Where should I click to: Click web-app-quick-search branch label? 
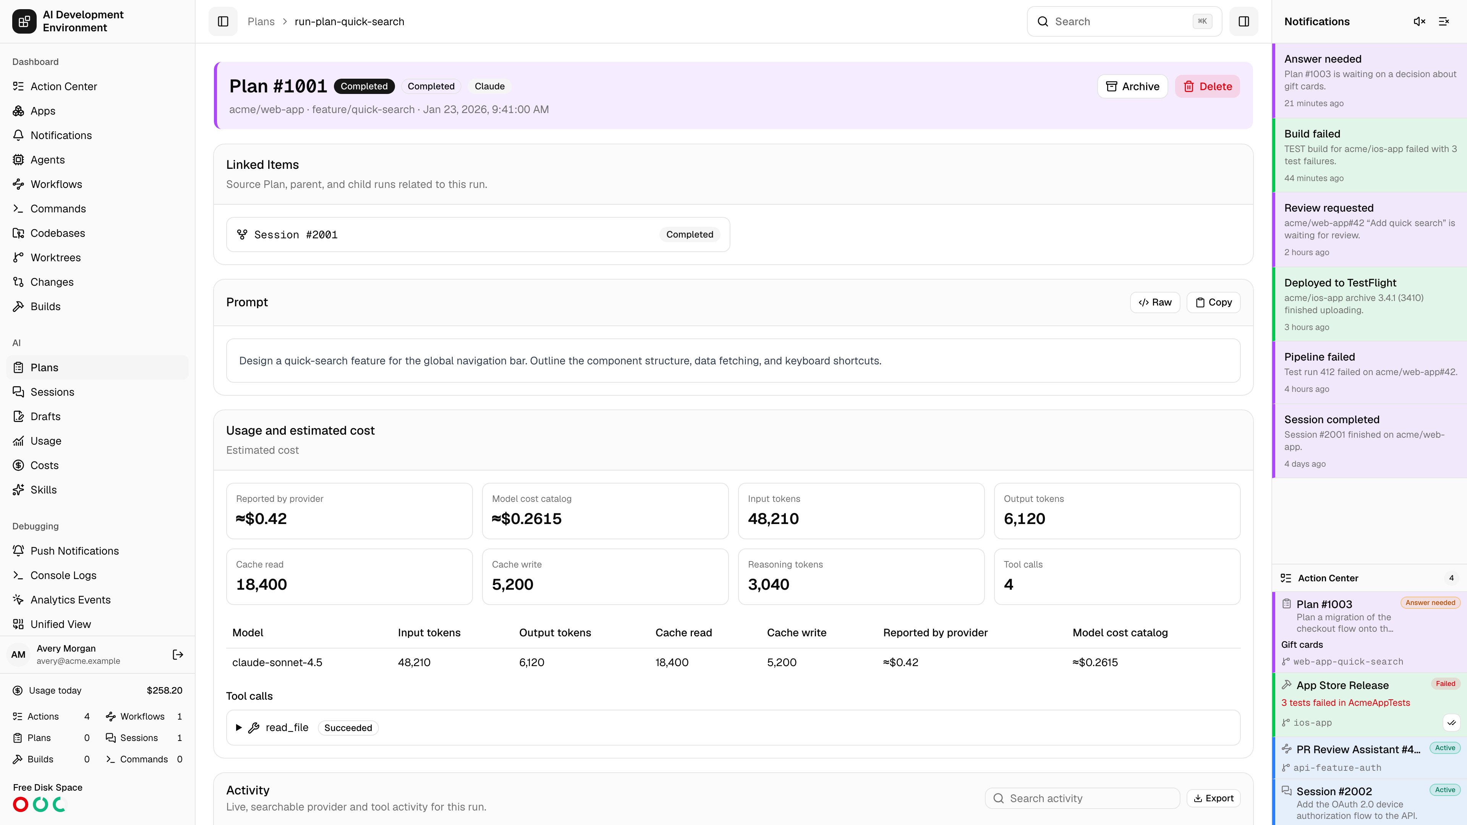click(1348, 662)
